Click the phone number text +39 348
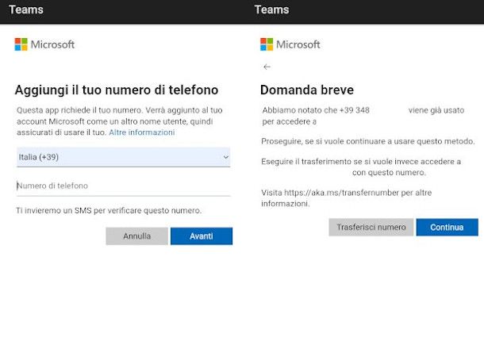Screen dimensions: 484x341 click(355, 110)
